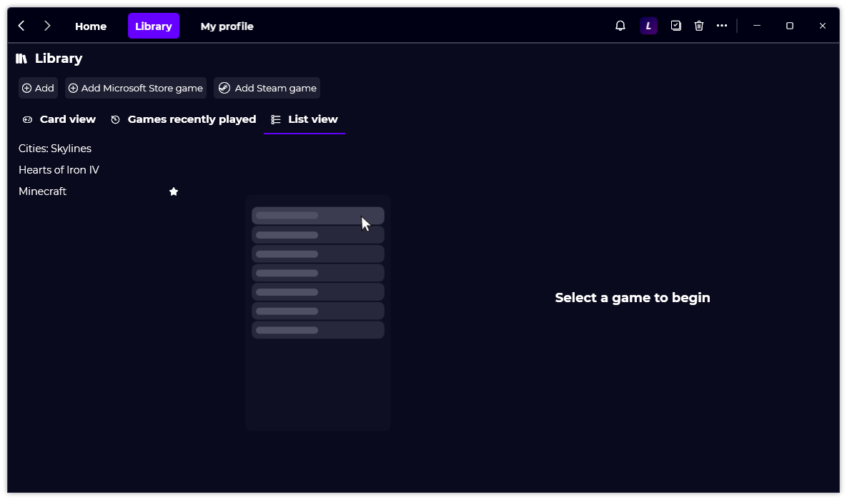Toggle the Minecraft favorite star
Screen dimensions: 847x500
(x=174, y=191)
